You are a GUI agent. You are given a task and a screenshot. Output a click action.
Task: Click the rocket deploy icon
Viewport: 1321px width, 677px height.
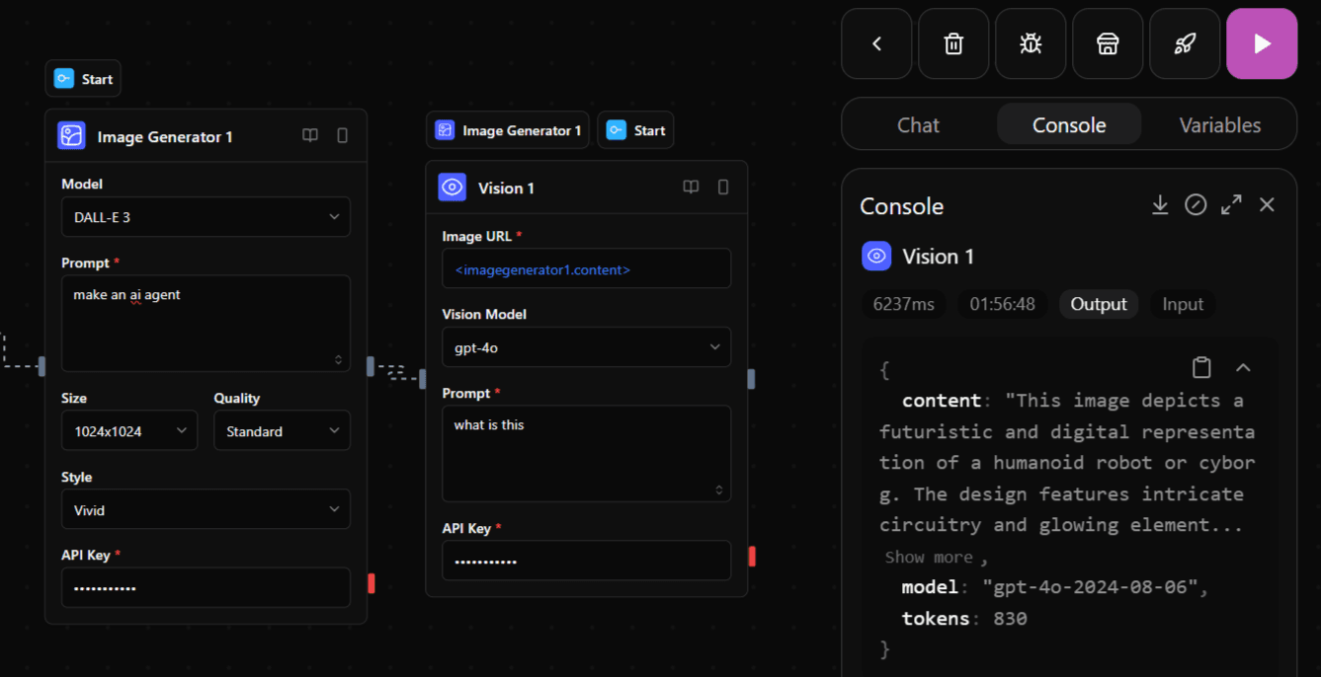1185,43
